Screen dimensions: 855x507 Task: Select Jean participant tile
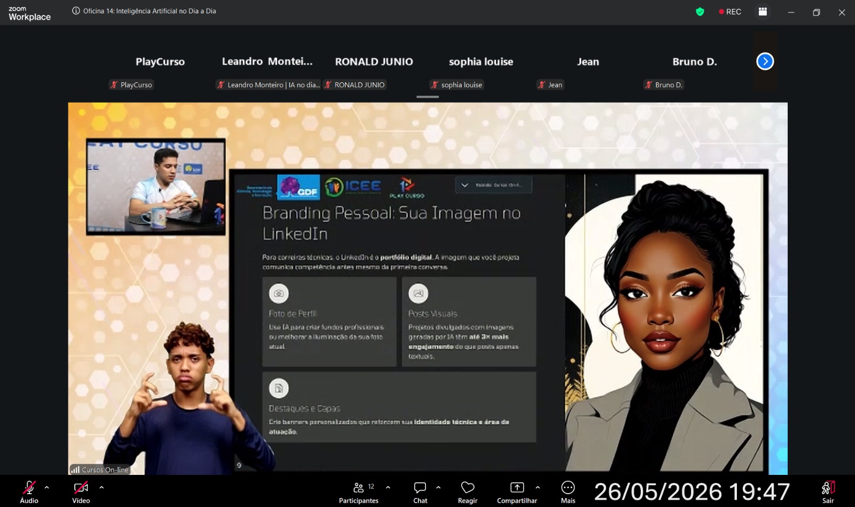pos(588,62)
